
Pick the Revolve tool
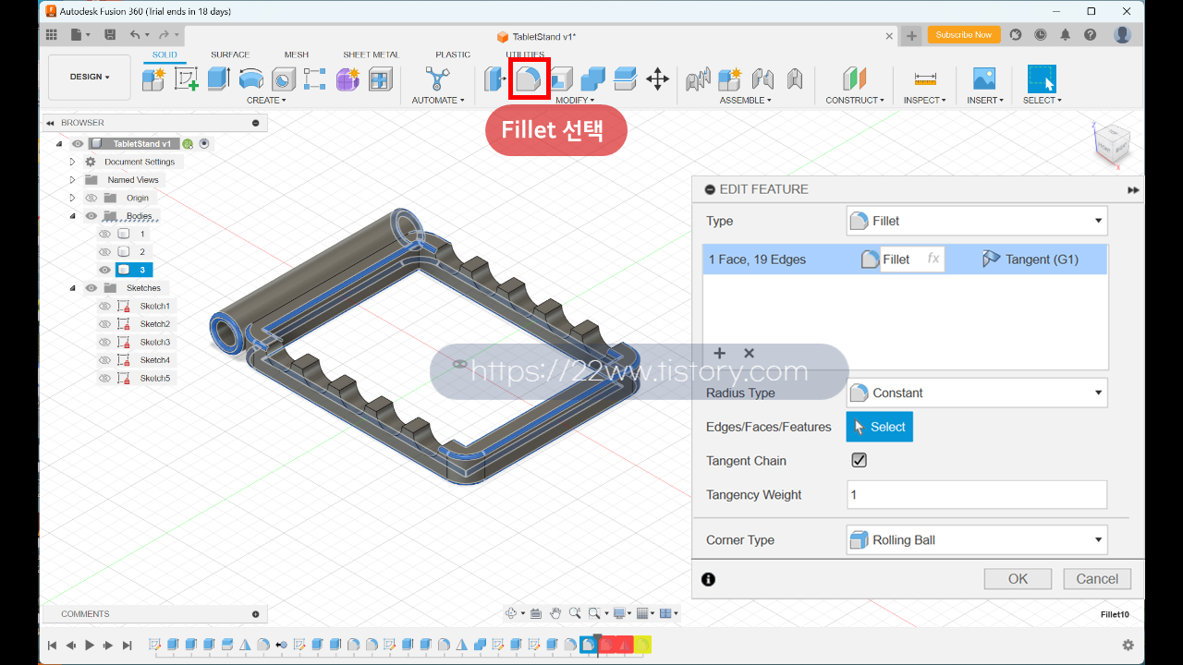(251, 79)
